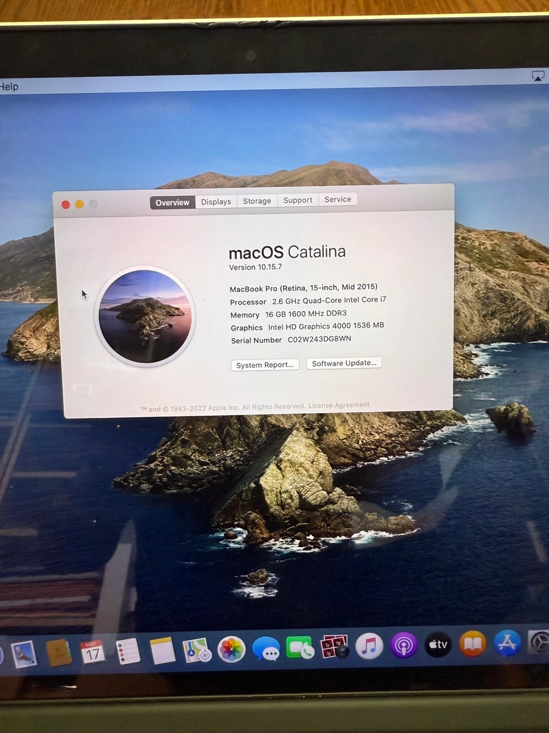Image resolution: width=549 pixels, height=733 pixels.
Task: Launch FaceTime from the dock
Action: tap(300, 648)
